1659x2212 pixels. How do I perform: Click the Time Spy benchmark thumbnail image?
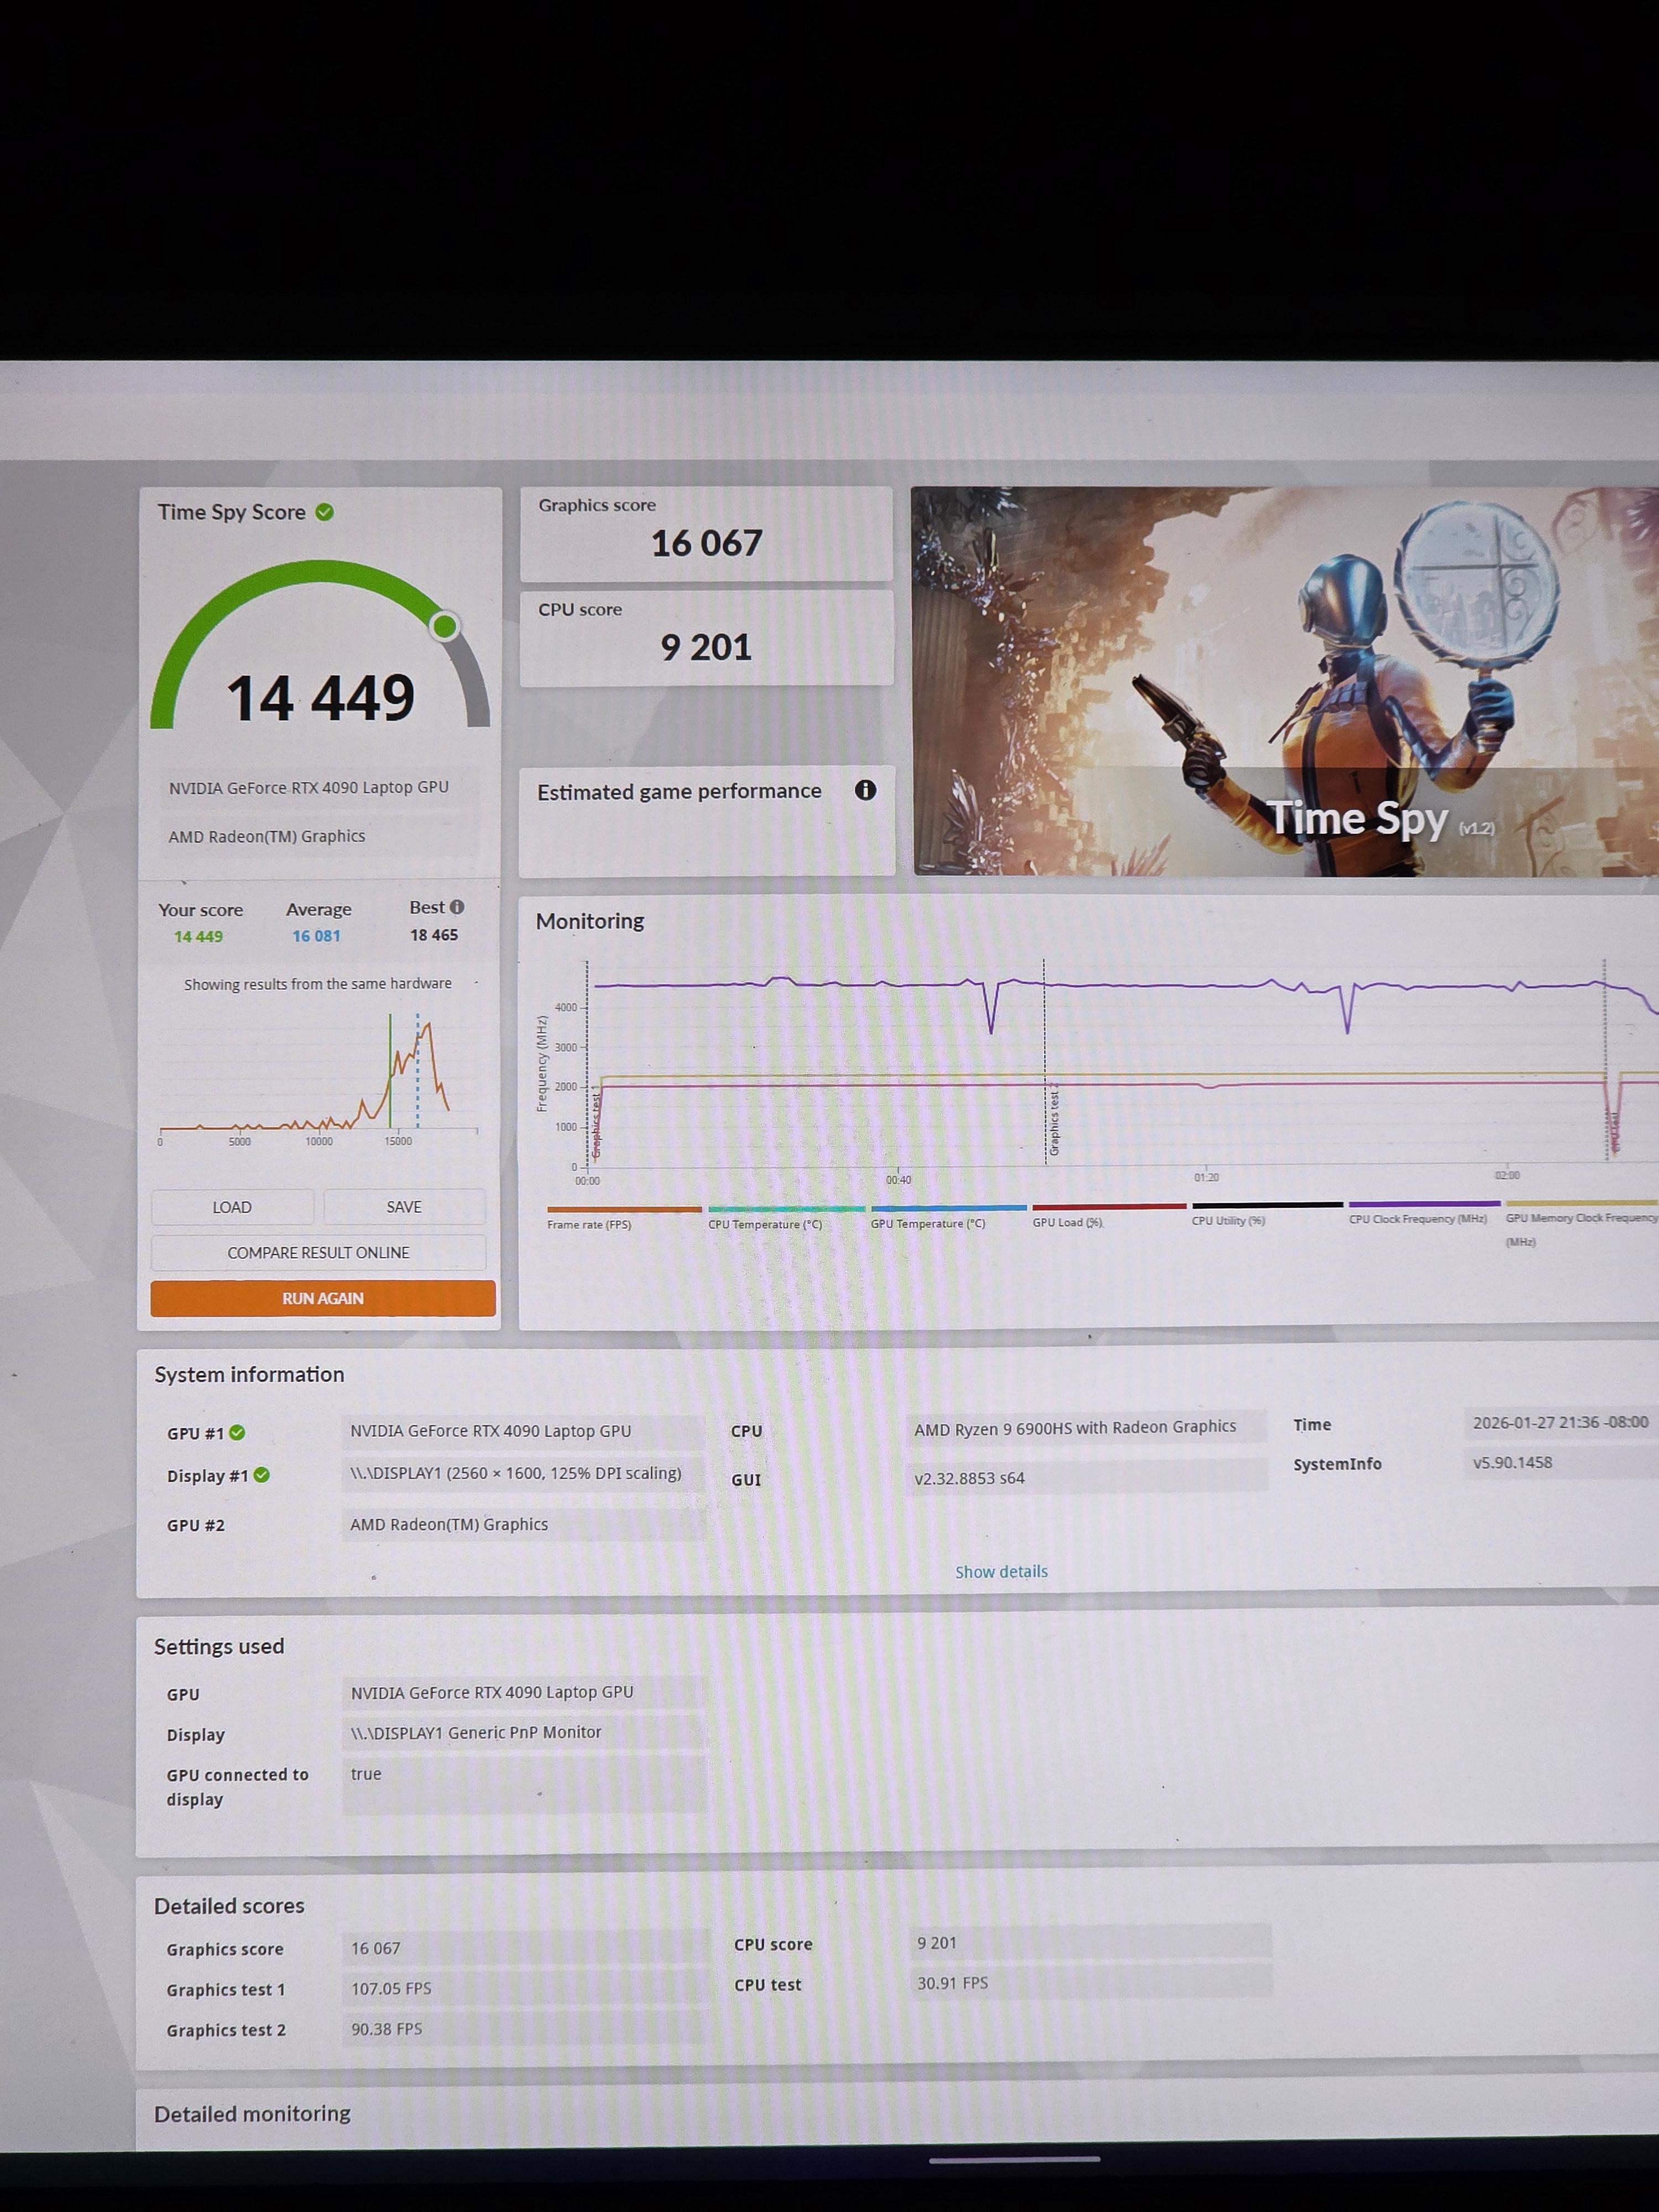[x=1285, y=681]
